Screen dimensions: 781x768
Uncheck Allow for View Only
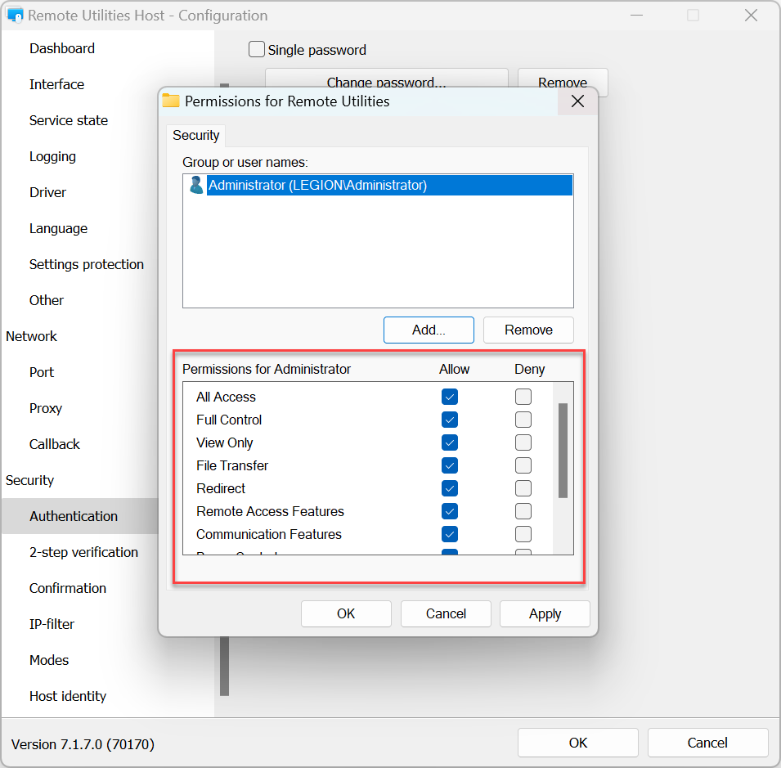(449, 442)
